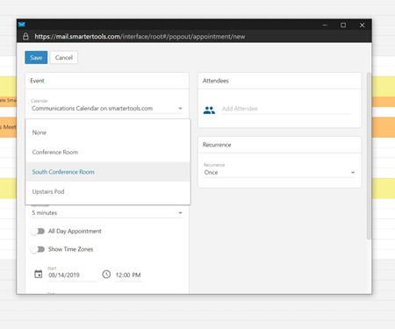Image resolution: width=395 pixels, height=329 pixels.
Task: Open the 5 minutes reminder dropdown
Action: 107,213
